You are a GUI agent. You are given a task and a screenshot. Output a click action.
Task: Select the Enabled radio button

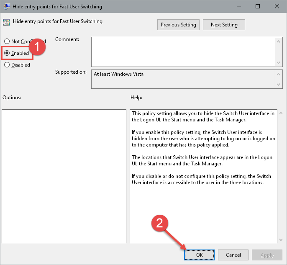point(7,53)
